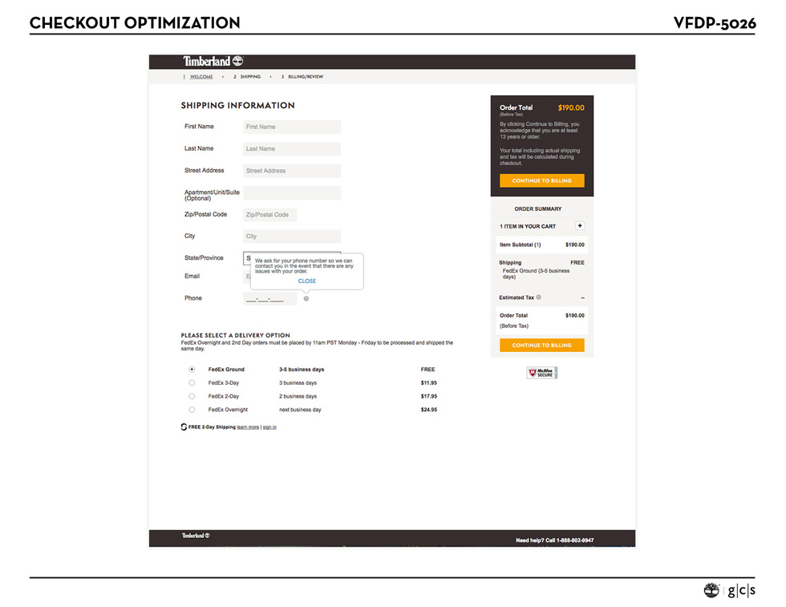The image size is (786, 607).
Task: Click the Last Name field
Action: pos(292,149)
